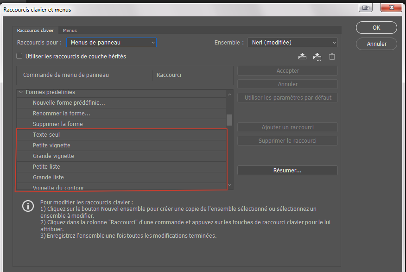The height and width of the screenshot is (272, 406).
Task: Open the Ensemble dropdown showing Neri (modifiée)
Action: pyautogui.click(x=292, y=43)
